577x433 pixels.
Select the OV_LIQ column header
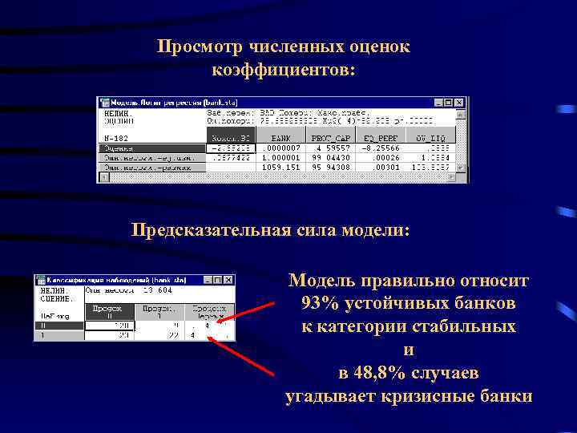431,135
